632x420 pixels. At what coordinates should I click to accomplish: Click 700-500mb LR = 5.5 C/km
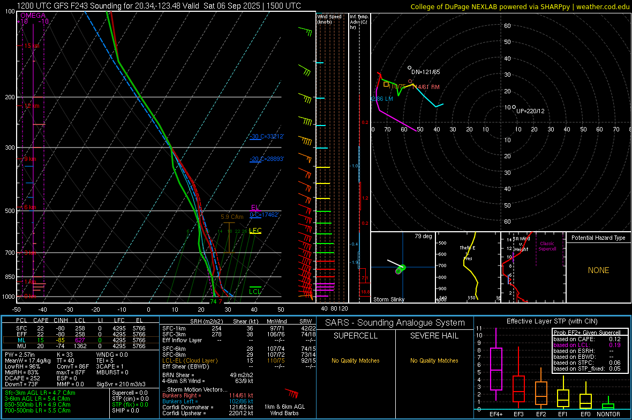[37, 410]
